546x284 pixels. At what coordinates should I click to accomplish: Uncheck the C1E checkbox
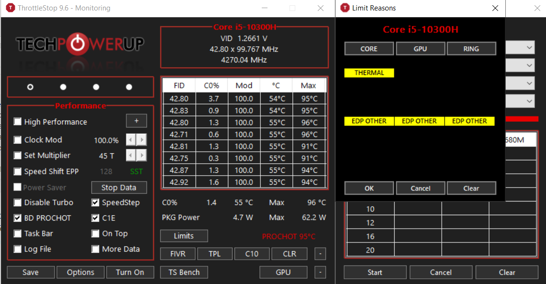95,218
